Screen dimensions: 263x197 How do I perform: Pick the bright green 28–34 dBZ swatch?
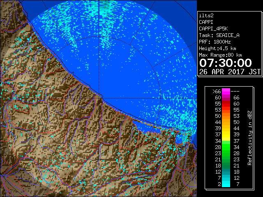coord(226,147)
